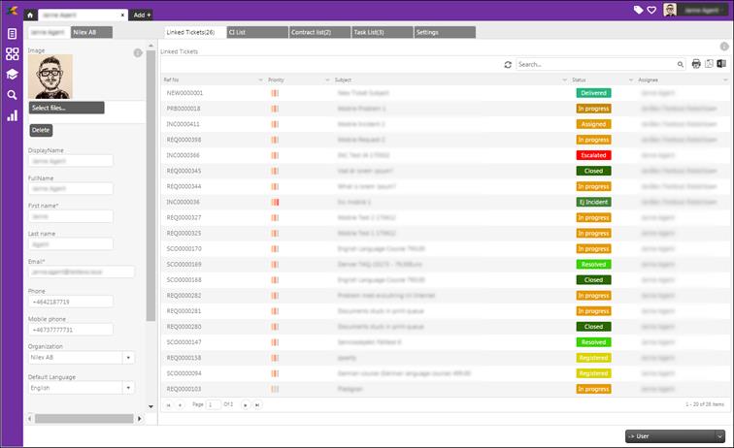Open the graduation cap icon in sidebar
Image resolution: width=734 pixels, height=448 pixels.
pyautogui.click(x=13, y=75)
